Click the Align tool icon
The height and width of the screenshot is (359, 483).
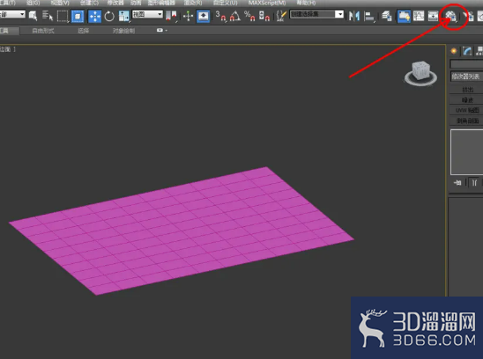click(369, 16)
